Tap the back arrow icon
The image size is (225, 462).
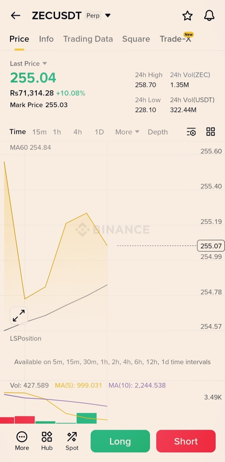(x=15, y=15)
